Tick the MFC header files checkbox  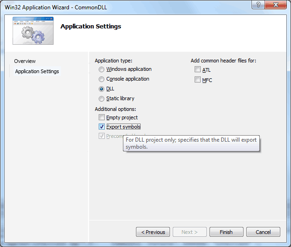[x=198, y=80]
